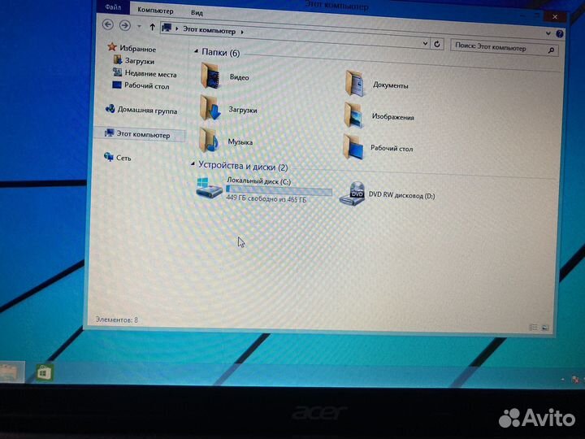Open the Документы folder icon
This screenshot has height=439, width=585.
(353, 83)
